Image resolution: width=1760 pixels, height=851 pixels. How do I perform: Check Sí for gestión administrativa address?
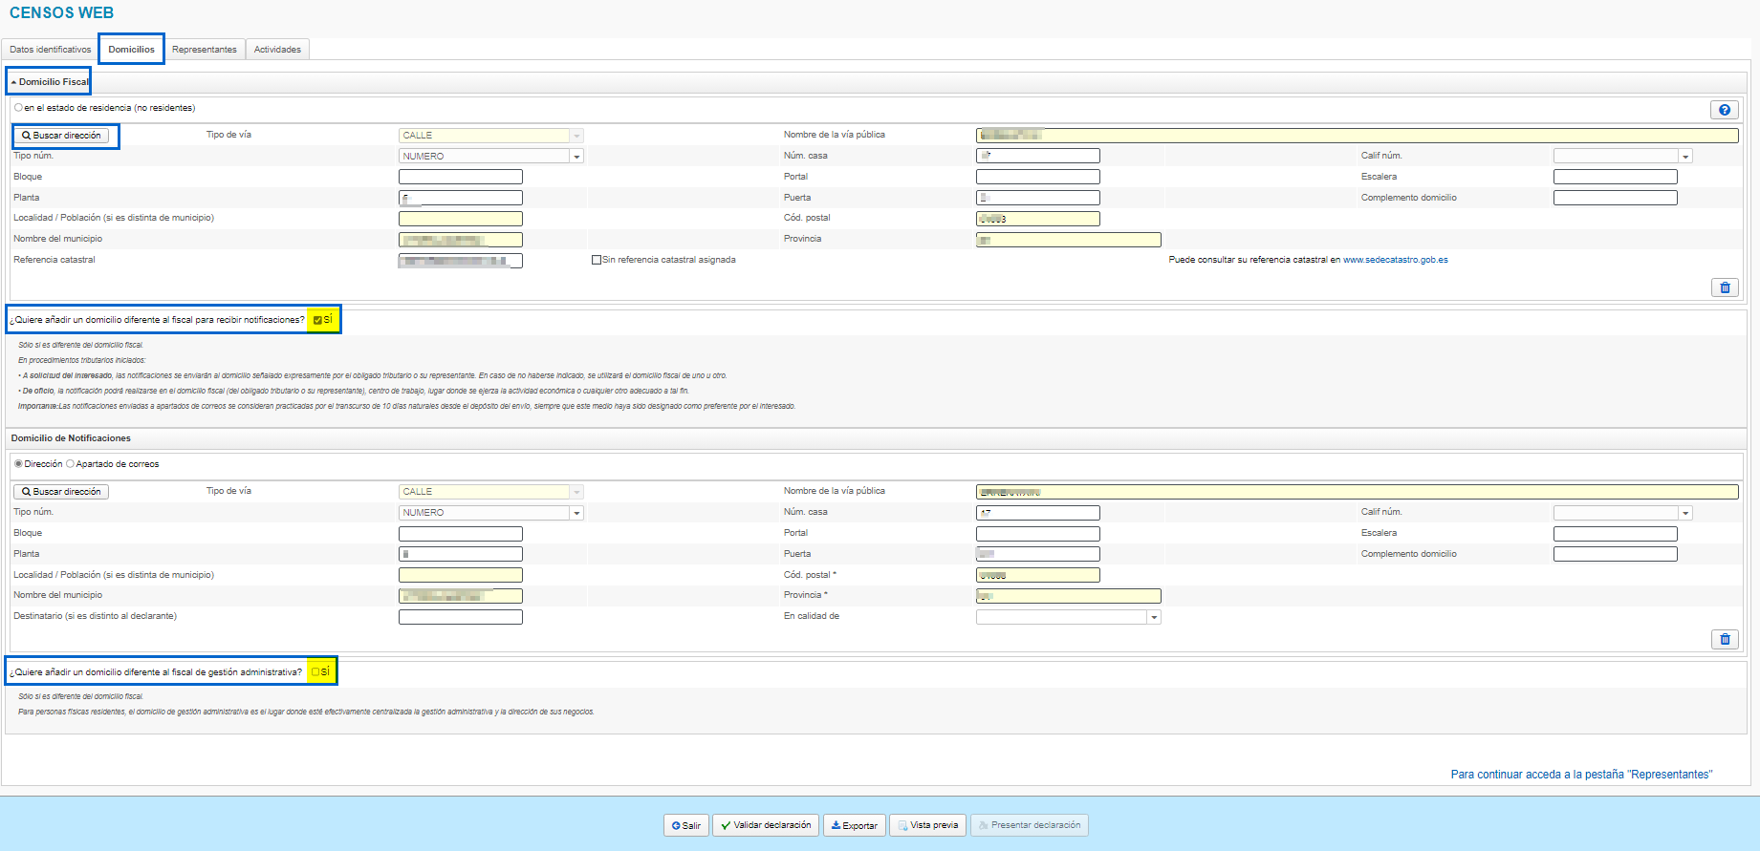click(315, 672)
